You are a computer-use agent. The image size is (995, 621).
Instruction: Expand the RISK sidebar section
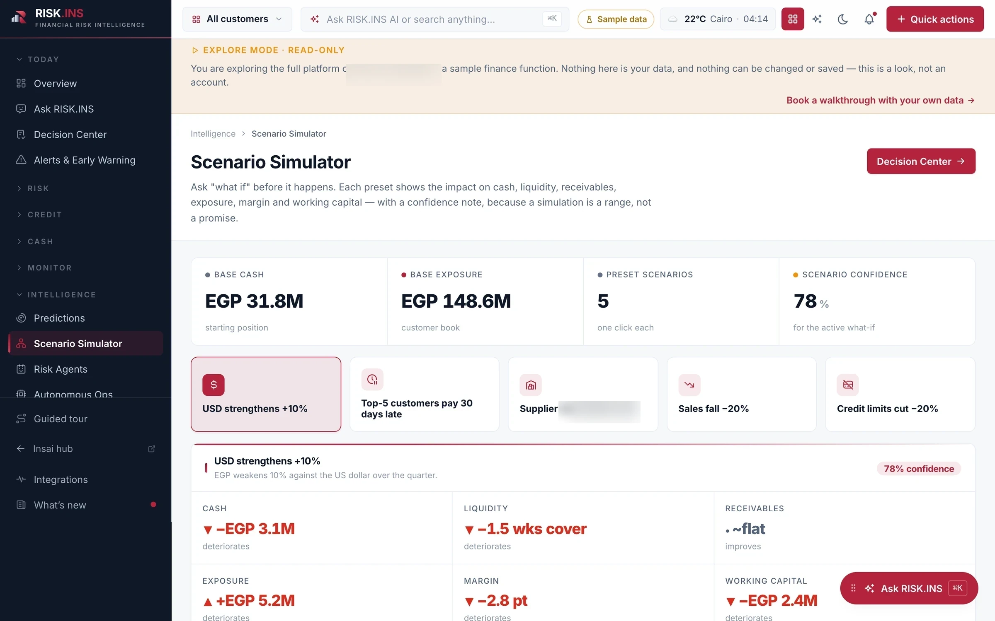click(x=33, y=188)
